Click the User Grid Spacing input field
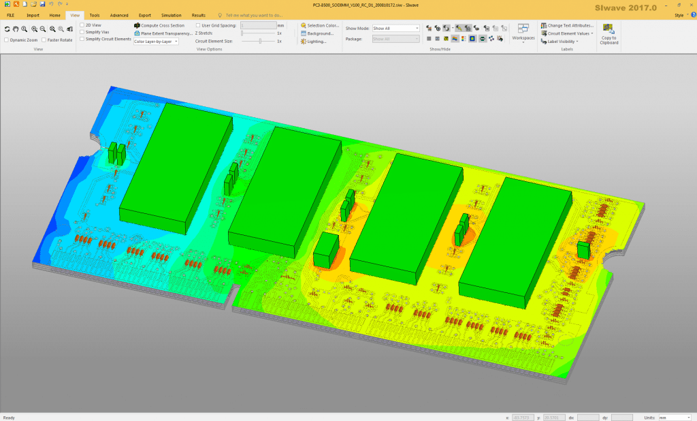The width and height of the screenshot is (697, 421). (x=257, y=25)
